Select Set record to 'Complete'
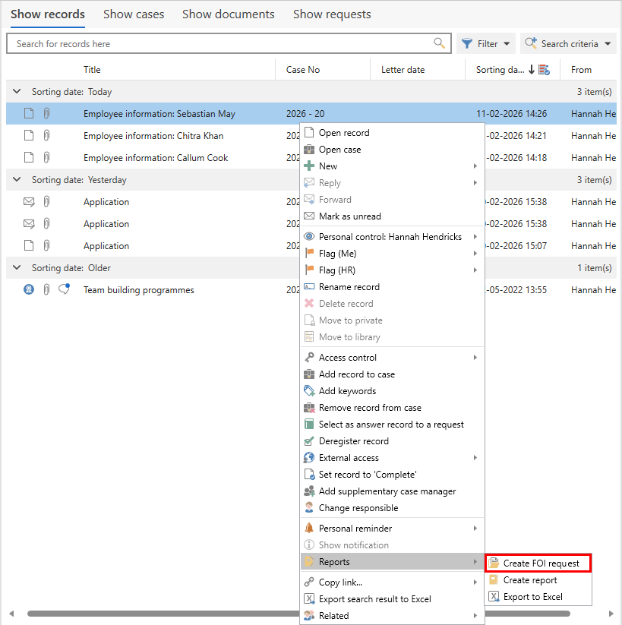This screenshot has width=622, height=625. tap(392, 475)
